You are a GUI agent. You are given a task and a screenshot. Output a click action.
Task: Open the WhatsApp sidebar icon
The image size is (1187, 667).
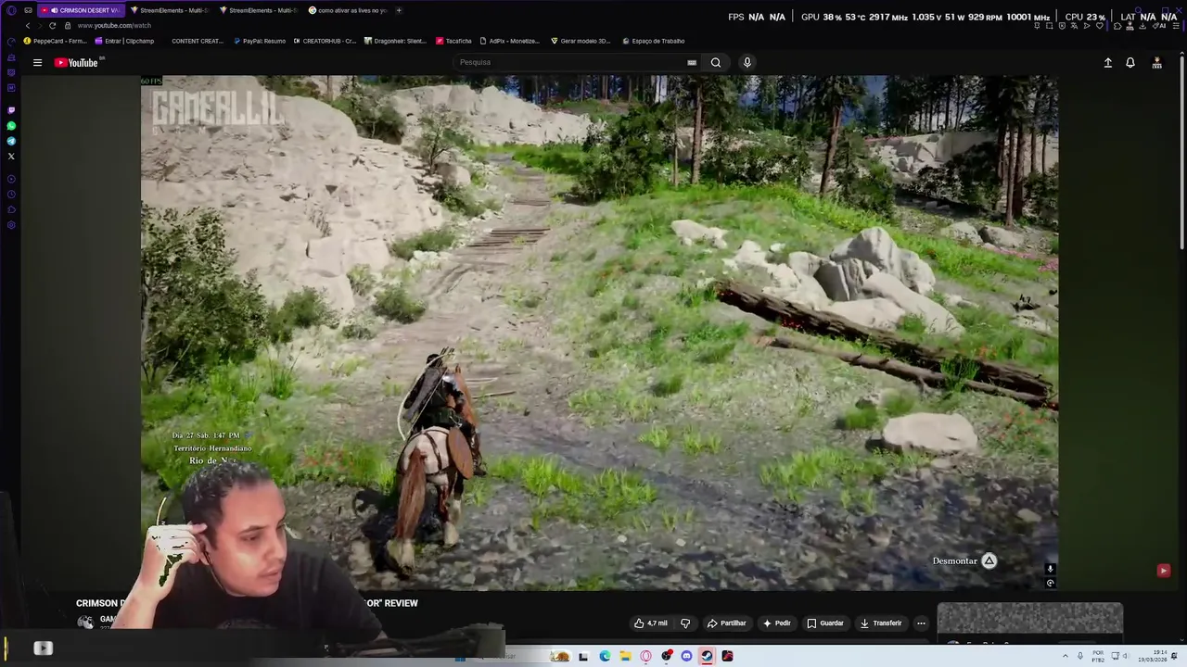(x=11, y=125)
